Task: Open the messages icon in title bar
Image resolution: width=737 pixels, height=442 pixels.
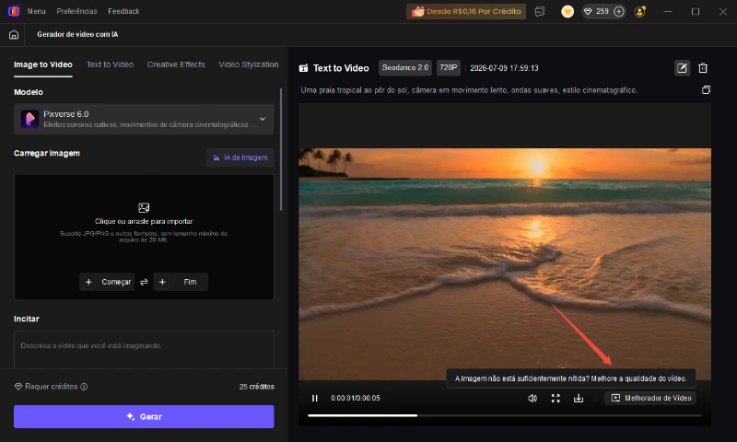Action: [540, 11]
